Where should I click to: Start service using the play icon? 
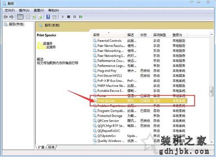(x=63, y=17)
